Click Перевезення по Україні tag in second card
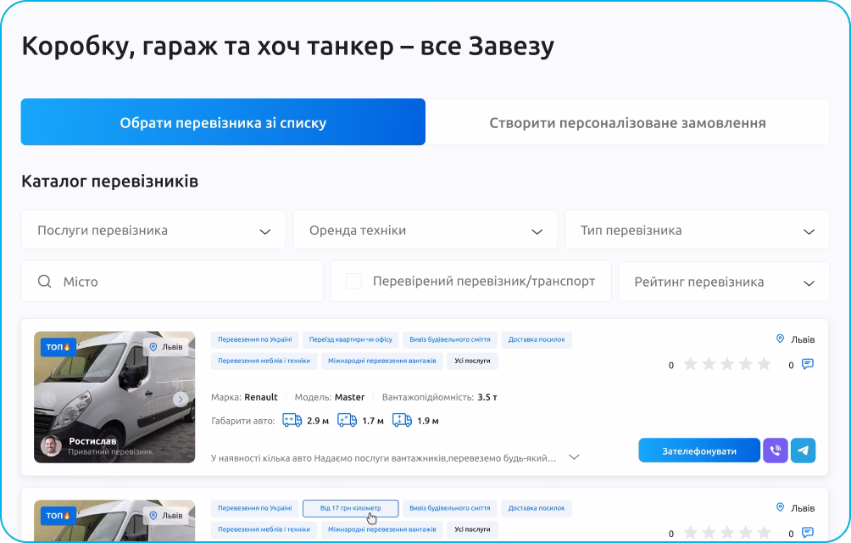This screenshot has width=851, height=543. [x=255, y=508]
